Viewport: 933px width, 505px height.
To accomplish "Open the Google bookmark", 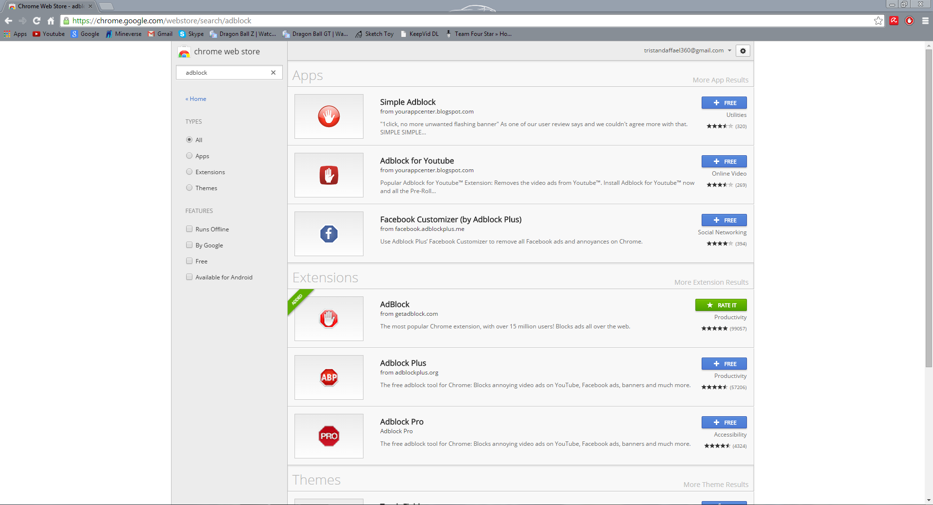I will [x=85, y=34].
